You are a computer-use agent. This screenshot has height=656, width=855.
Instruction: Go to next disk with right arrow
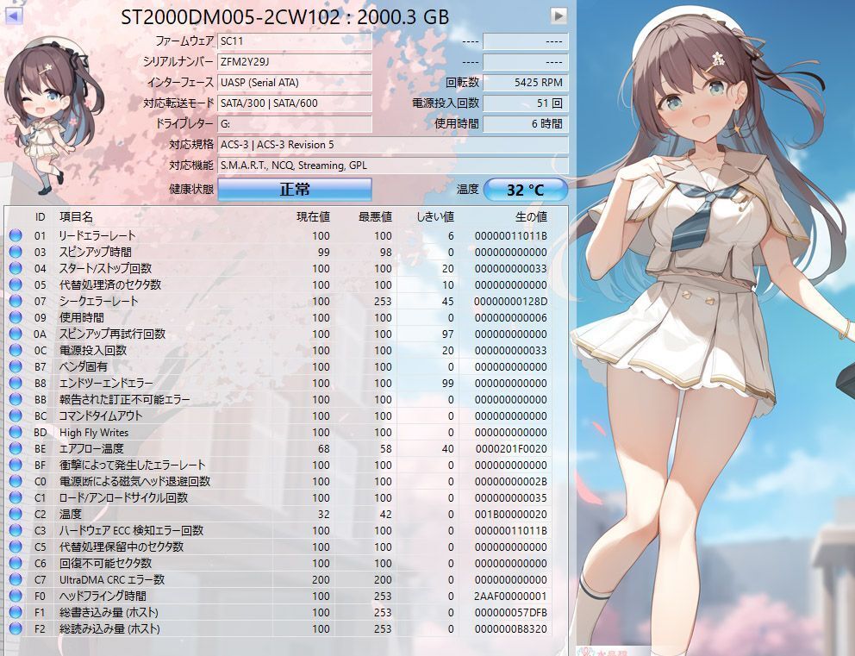[x=559, y=16]
